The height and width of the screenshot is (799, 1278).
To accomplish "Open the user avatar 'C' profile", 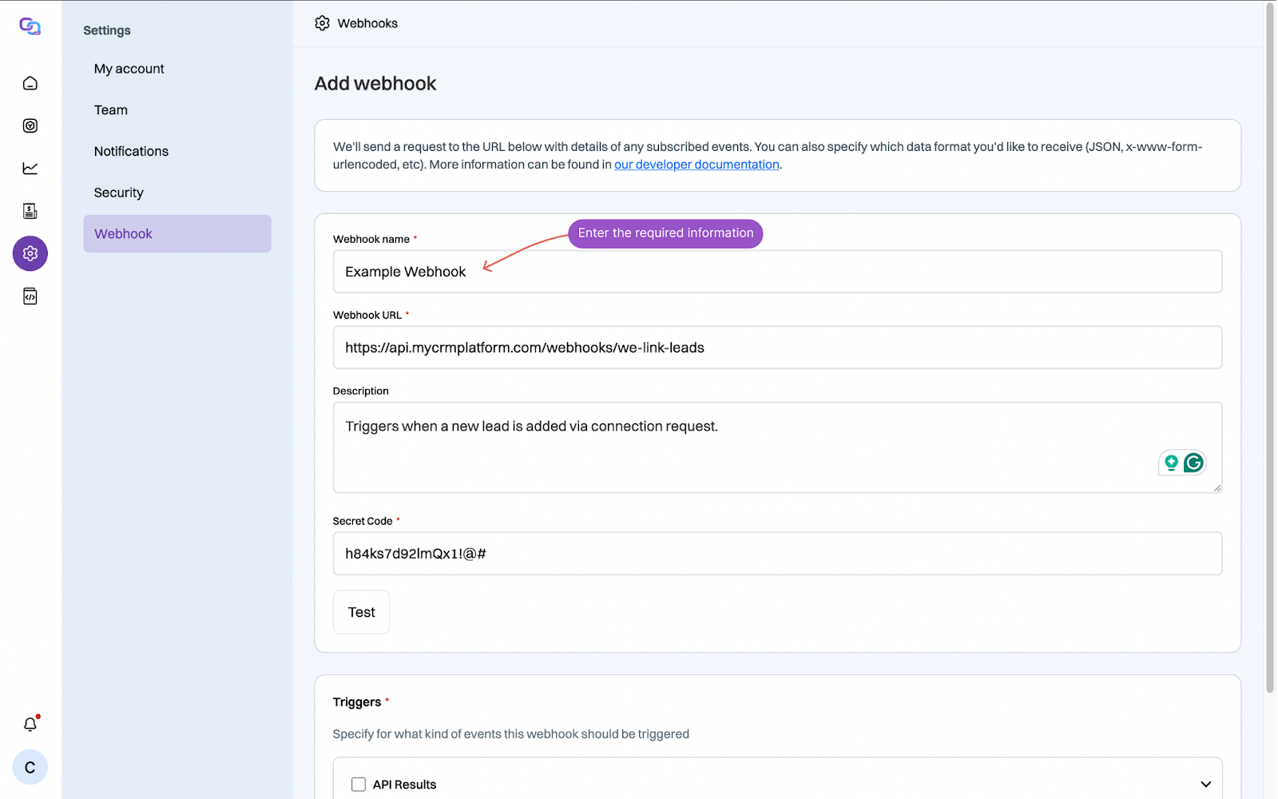I will pos(30,767).
